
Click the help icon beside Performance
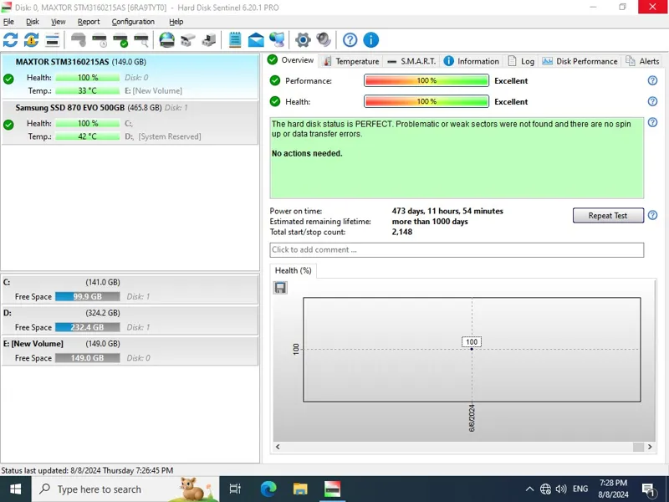652,80
